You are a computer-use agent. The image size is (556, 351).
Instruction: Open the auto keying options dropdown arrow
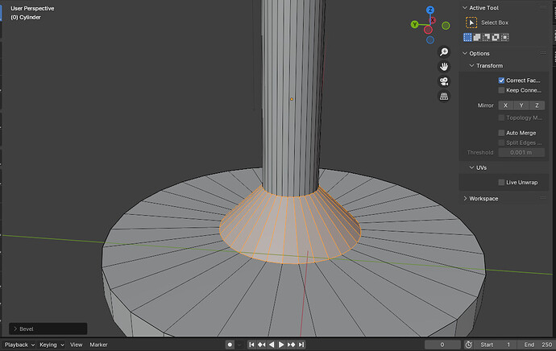click(x=239, y=345)
